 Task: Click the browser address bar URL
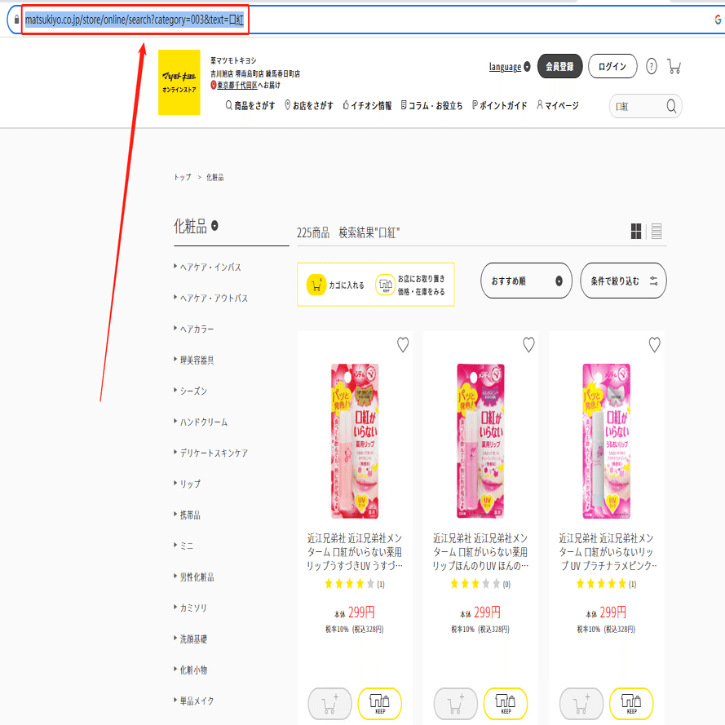tap(134, 20)
